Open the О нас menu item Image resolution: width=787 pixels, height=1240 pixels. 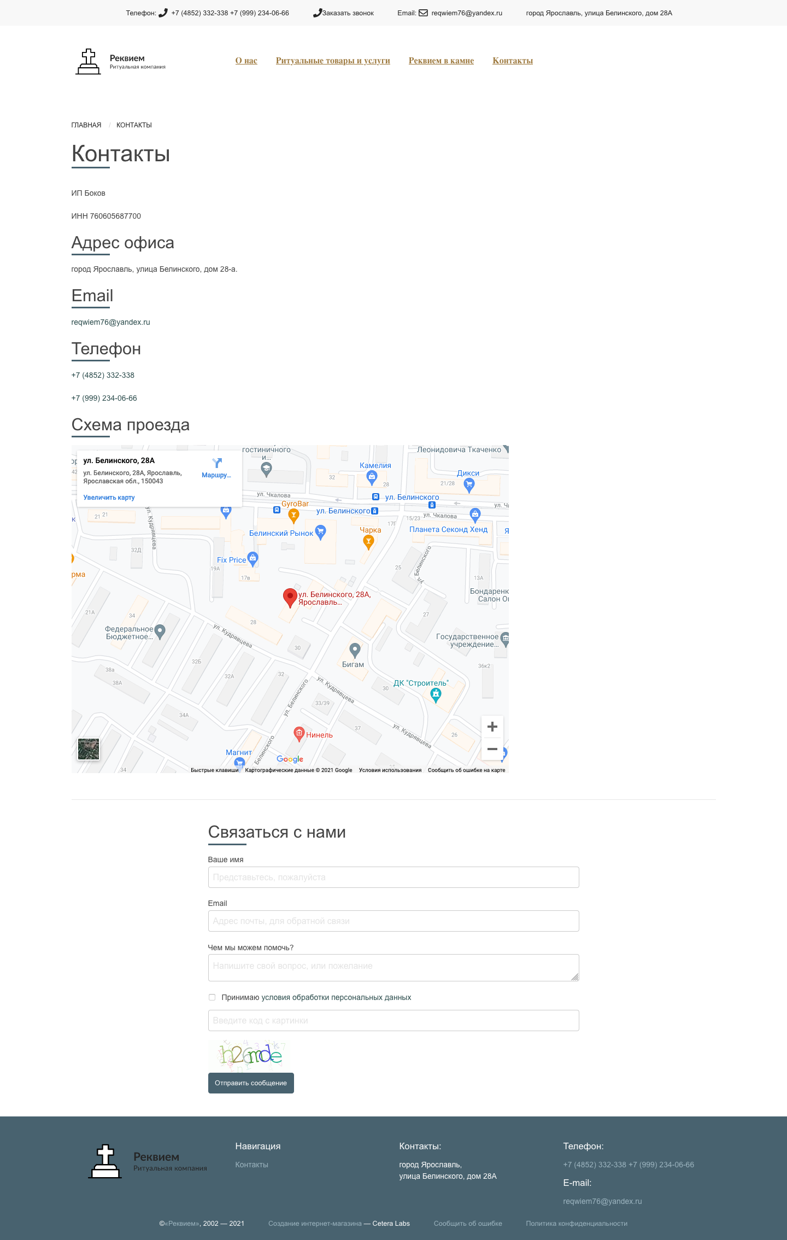click(x=246, y=61)
